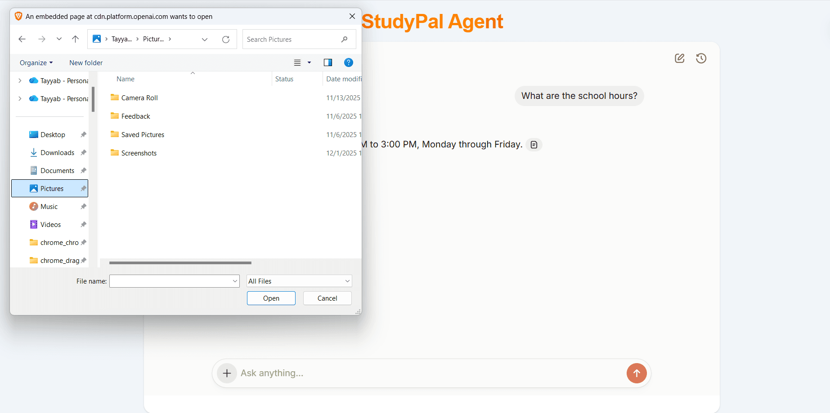Select Desktop in the navigation pane
830x413 pixels.
[49, 135]
